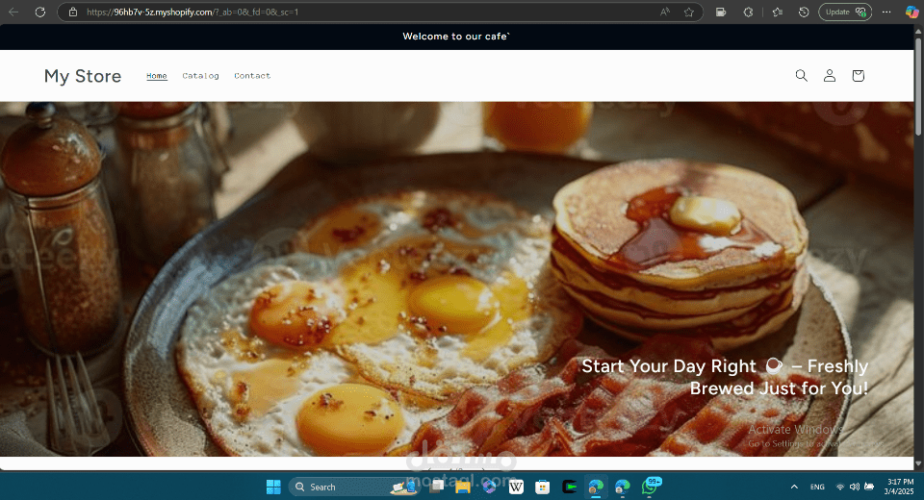The image size is (924, 500).
Task: Go back with the browser back arrow
Action: point(13,12)
